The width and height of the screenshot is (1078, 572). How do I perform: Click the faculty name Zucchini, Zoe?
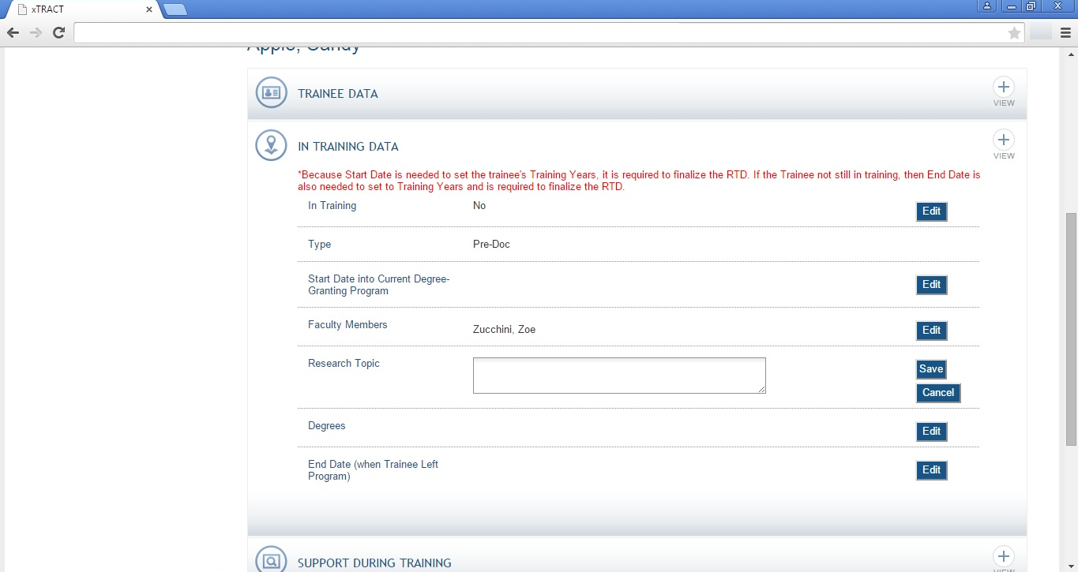click(x=504, y=330)
